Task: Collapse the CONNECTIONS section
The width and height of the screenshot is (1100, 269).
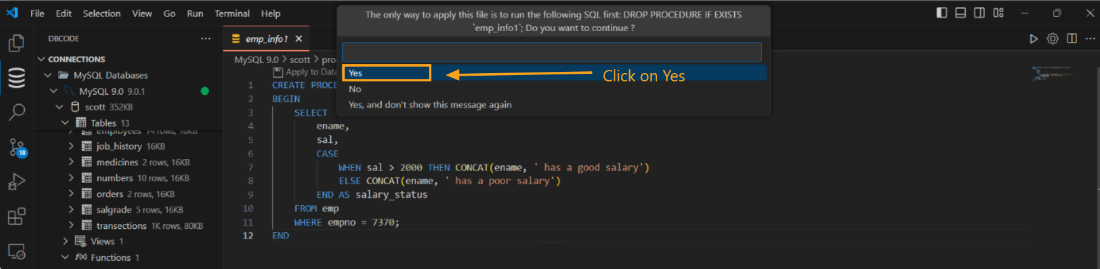Action: (x=41, y=59)
